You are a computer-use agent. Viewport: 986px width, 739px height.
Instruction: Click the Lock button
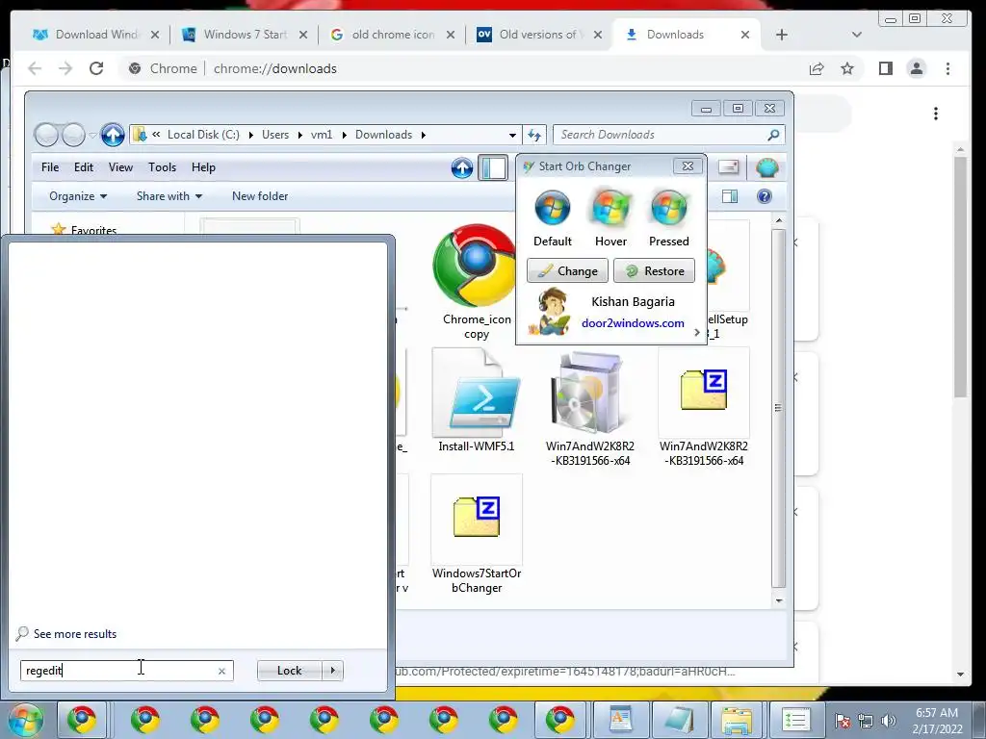coord(289,671)
